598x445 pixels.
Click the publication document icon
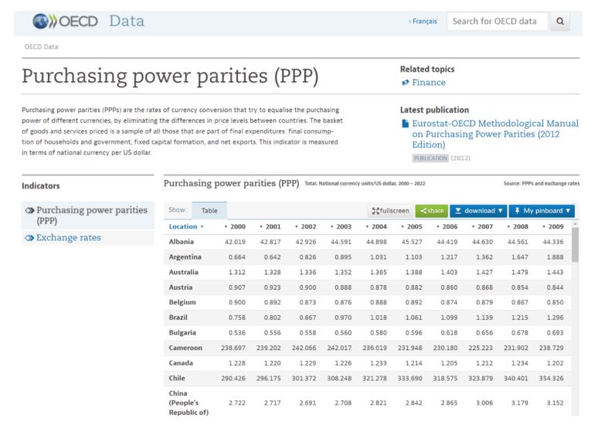point(405,124)
